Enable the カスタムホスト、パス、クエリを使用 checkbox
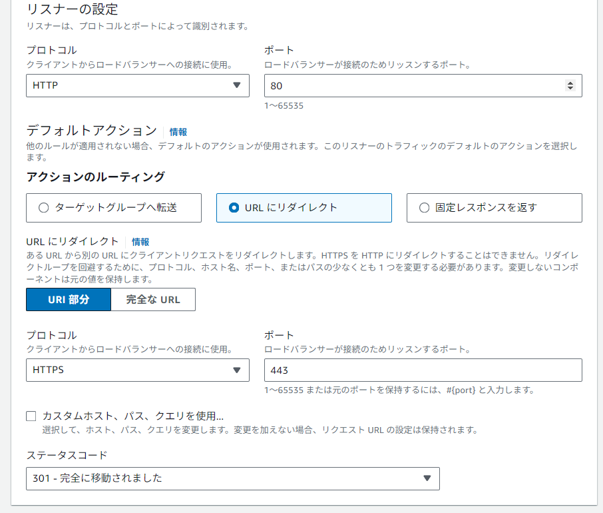603x513 pixels. 31,416
